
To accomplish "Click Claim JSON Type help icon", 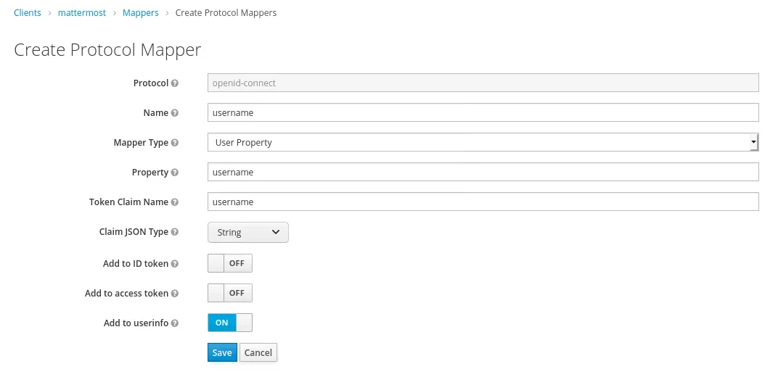I will tap(175, 232).
